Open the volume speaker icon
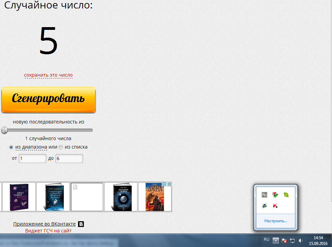The height and width of the screenshot is (247, 332). (x=300, y=241)
